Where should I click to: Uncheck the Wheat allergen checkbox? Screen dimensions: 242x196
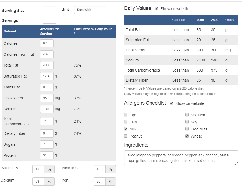tap(187, 136)
